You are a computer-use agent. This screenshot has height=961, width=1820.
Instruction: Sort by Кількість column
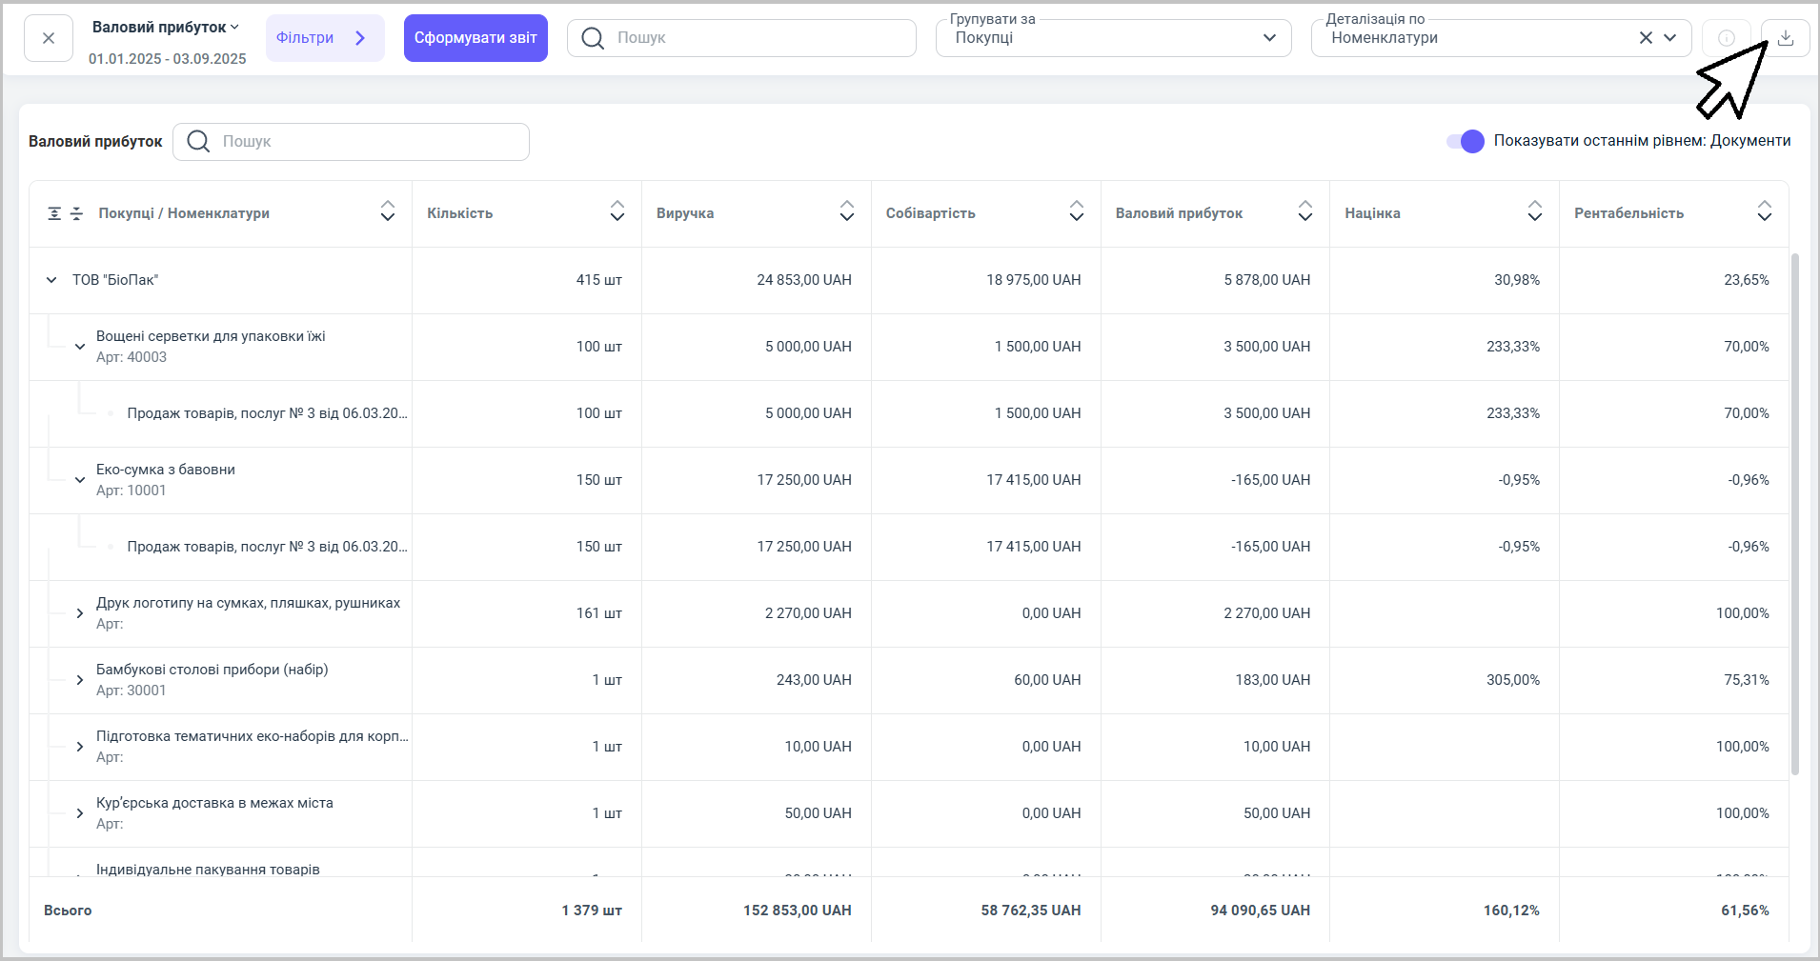(617, 211)
